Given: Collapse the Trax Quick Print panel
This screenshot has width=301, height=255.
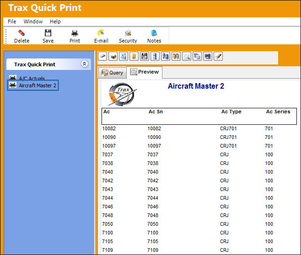Looking at the screenshot, I should click(x=85, y=64).
